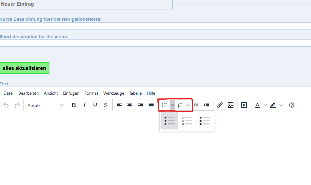
Task: Insert a link using chain icon
Action: pos(220,105)
